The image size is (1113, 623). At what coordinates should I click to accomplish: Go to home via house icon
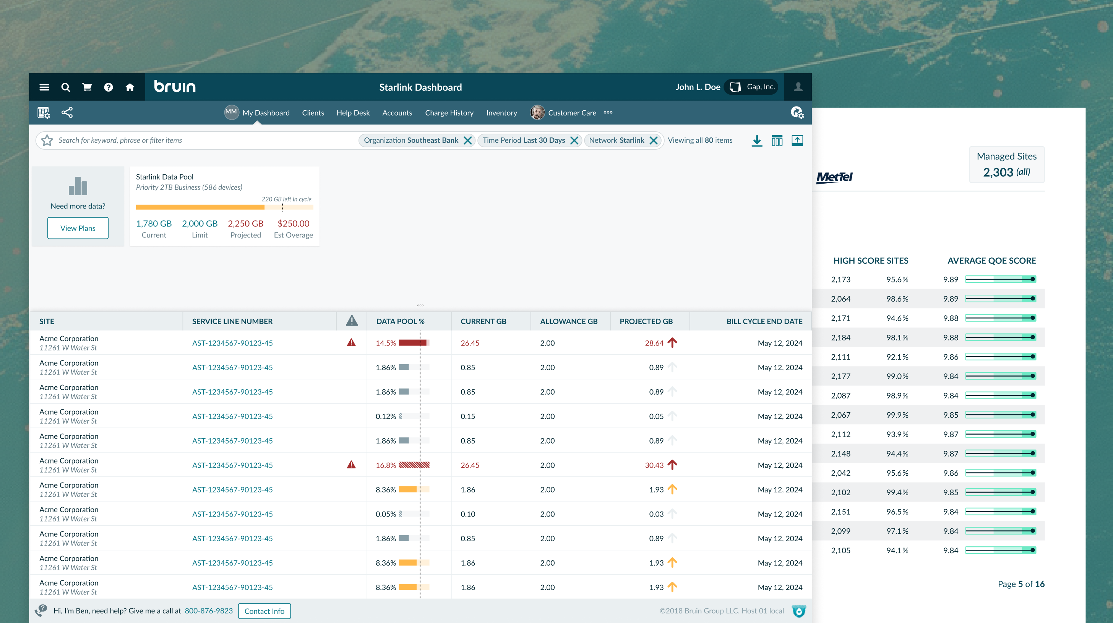[x=130, y=87]
